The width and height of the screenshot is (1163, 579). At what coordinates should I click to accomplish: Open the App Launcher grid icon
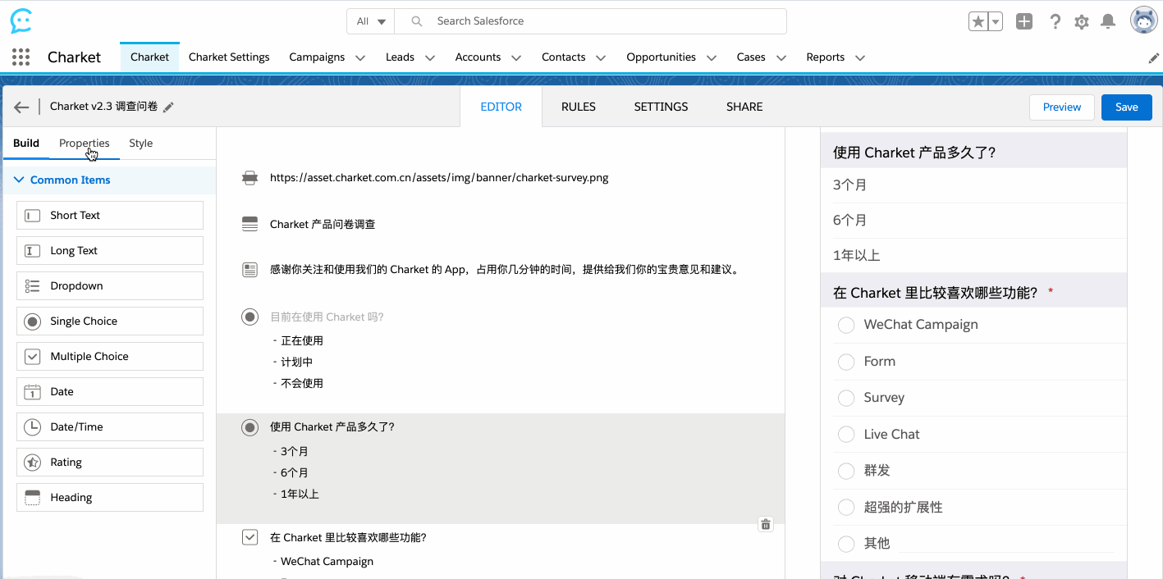21,57
